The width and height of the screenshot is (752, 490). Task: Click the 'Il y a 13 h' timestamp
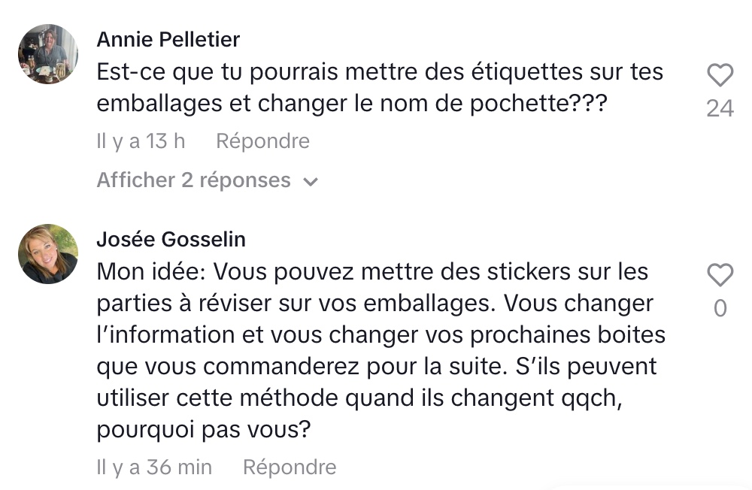141,141
